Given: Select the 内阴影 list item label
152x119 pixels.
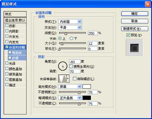Looking at the screenshot, I should 14,31.
